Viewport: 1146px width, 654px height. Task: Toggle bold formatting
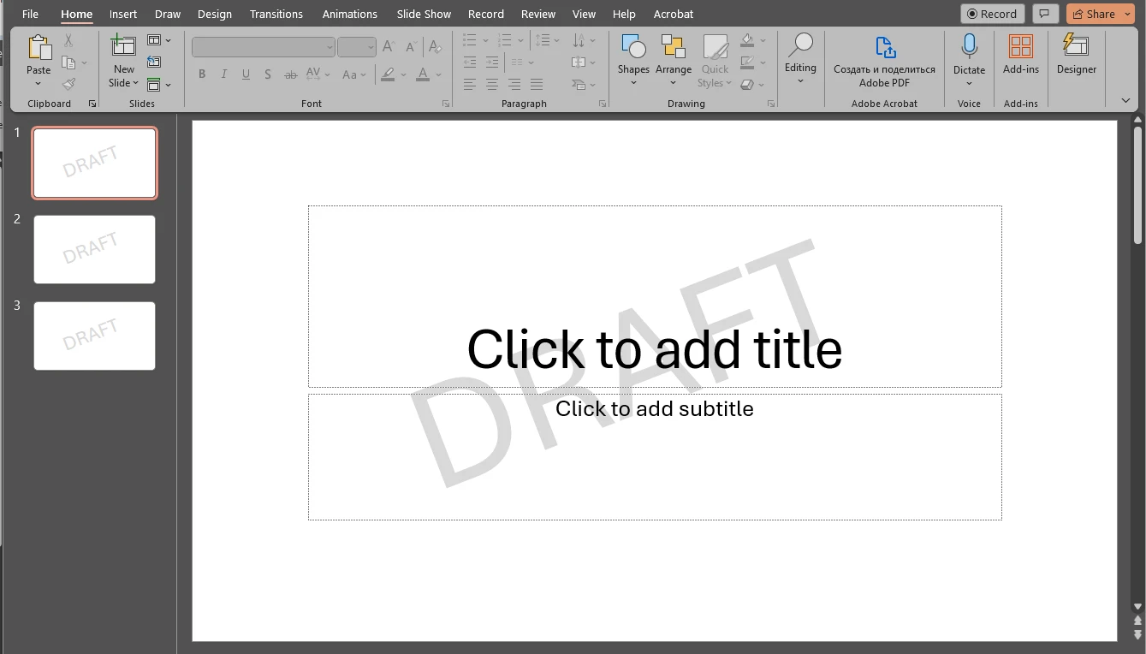click(x=202, y=74)
